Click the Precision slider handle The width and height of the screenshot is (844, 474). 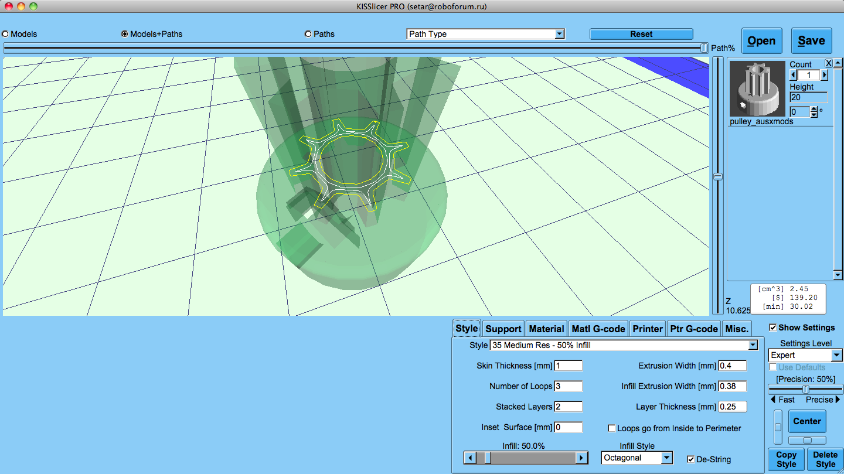click(806, 389)
